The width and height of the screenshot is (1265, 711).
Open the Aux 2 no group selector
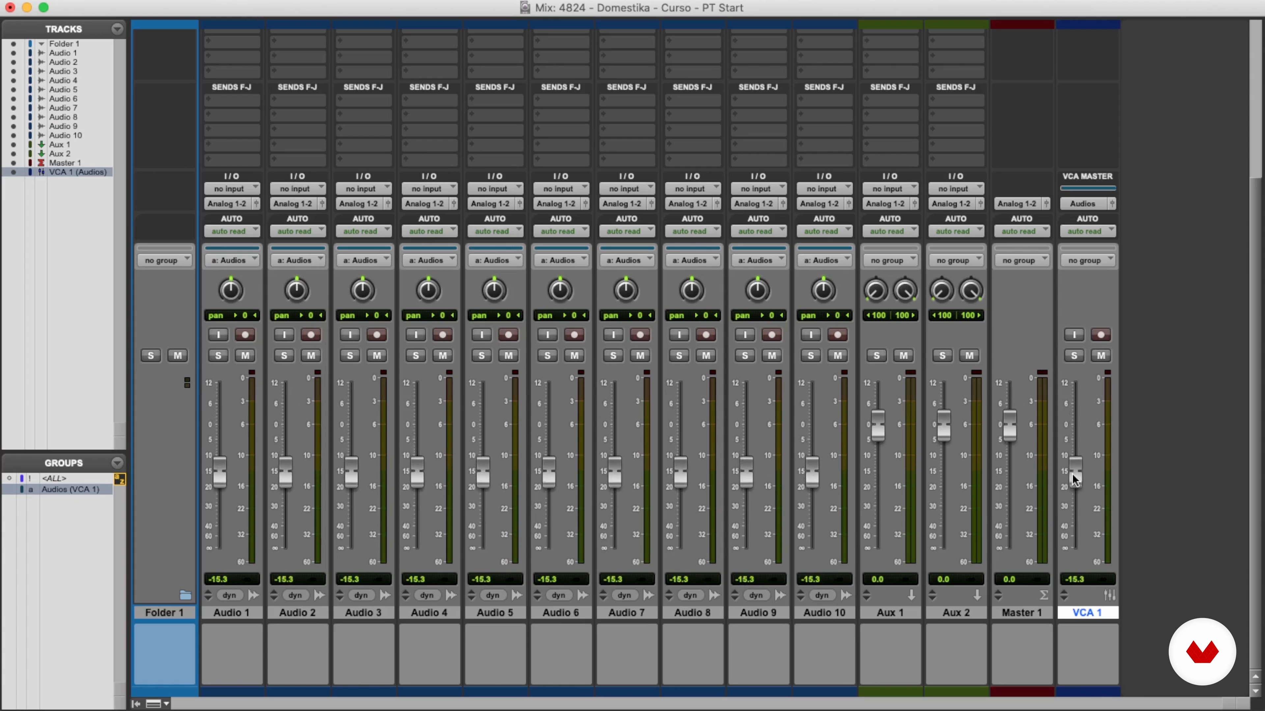[956, 261]
